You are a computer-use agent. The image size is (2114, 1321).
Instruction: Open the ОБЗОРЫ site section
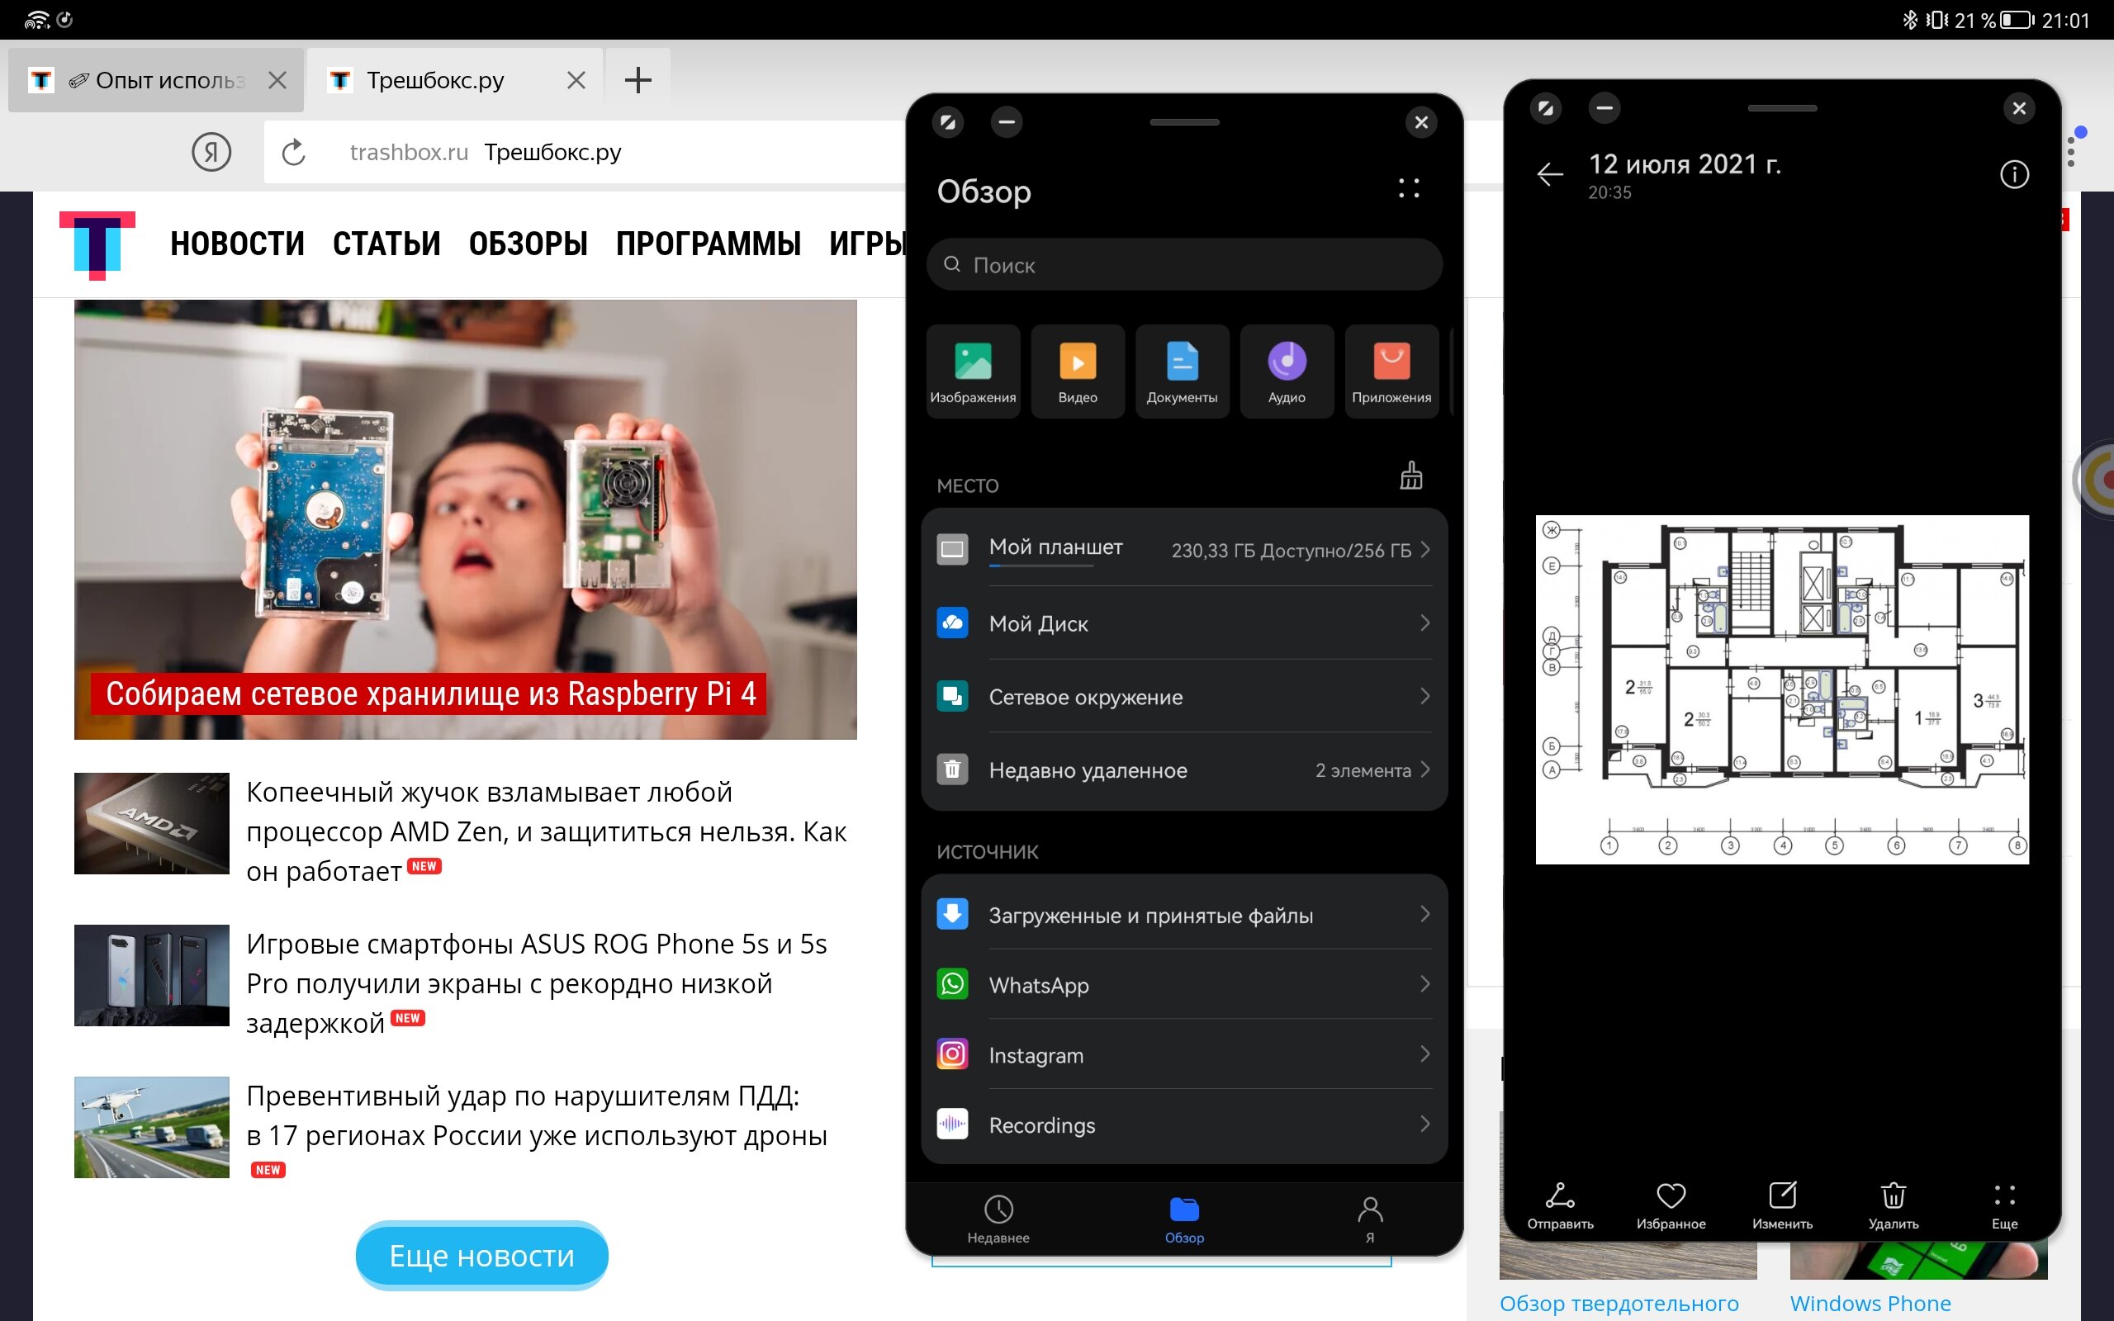[528, 244]
